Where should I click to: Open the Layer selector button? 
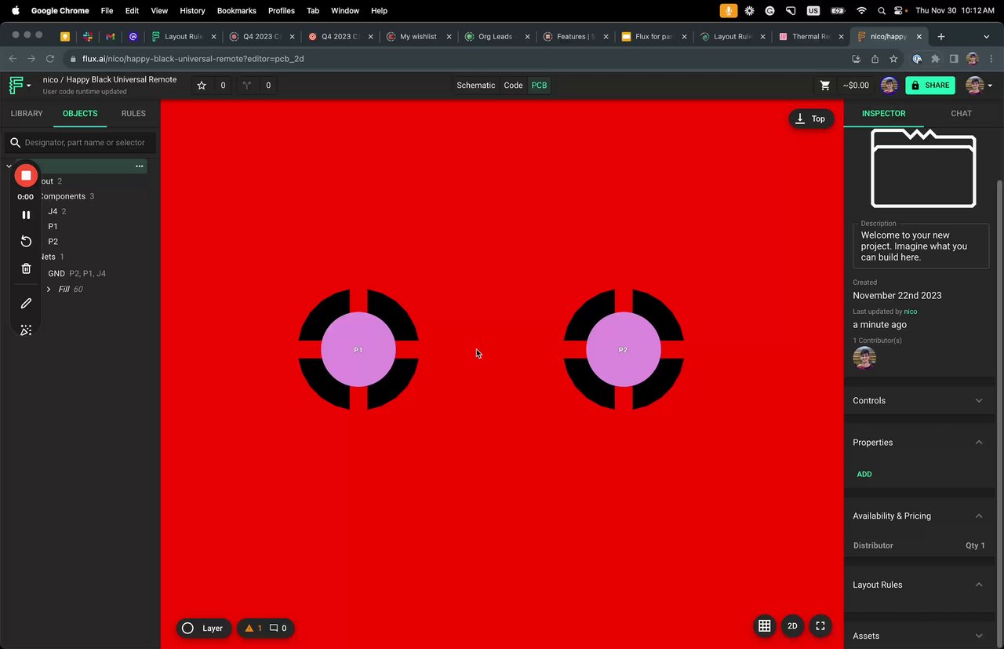[203, 628]
